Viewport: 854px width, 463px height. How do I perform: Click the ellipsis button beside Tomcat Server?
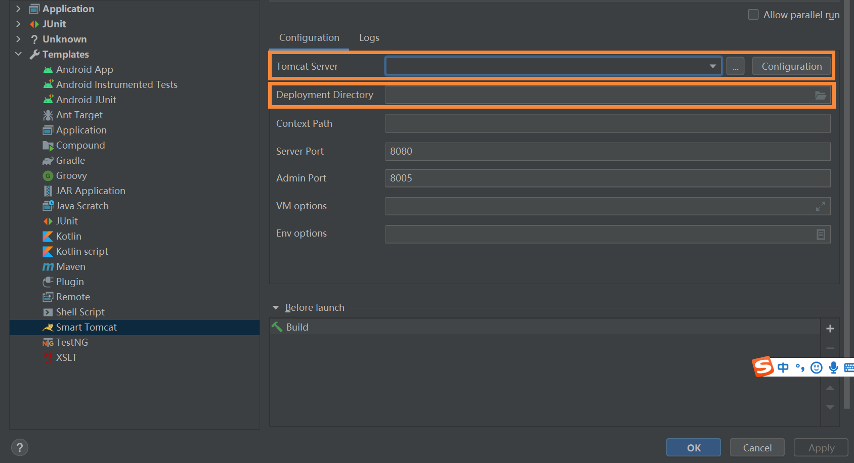point(735,66)
